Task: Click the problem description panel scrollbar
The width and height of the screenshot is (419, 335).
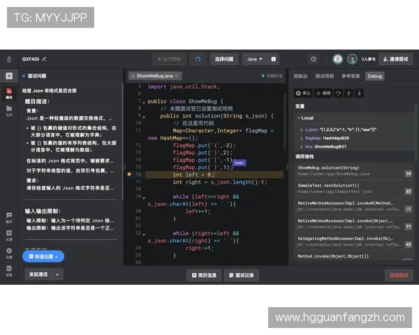Action: pos(123,142)
